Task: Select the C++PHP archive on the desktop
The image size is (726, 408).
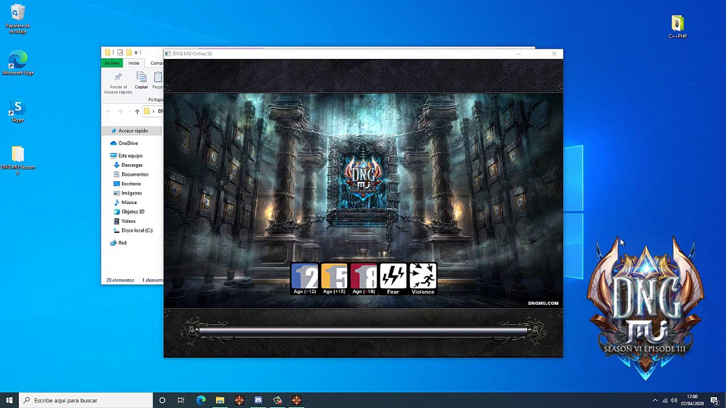Action: point(677,27)
